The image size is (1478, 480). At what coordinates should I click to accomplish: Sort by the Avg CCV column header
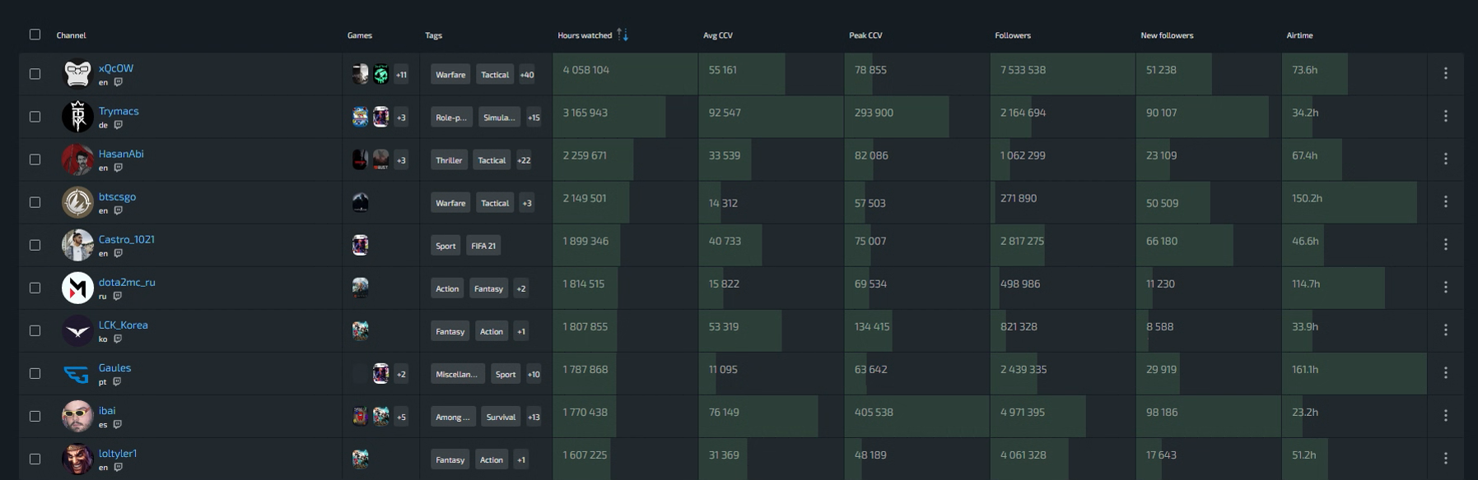pyautogui.click(x=717, y=35)
